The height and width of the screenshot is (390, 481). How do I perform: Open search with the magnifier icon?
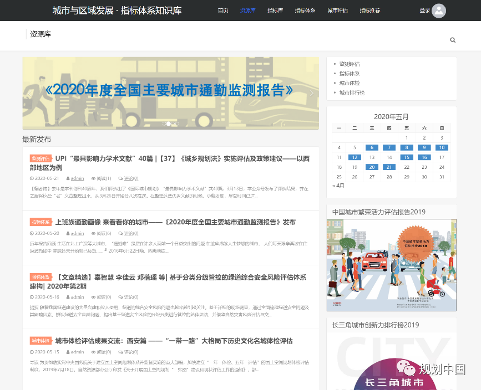pos(453,40)
